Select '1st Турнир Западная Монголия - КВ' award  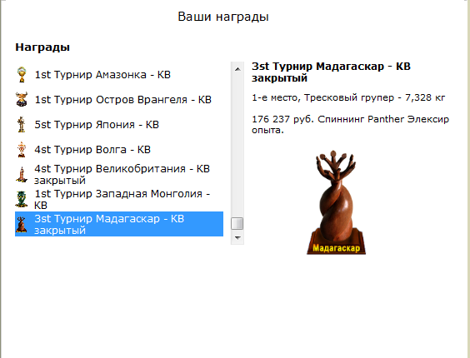119,199
